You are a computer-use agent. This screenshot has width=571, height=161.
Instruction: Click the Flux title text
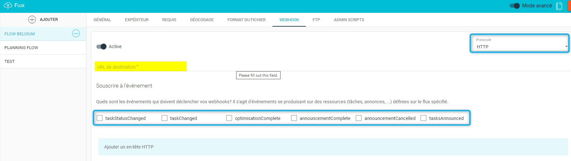(x=20, y=5)
